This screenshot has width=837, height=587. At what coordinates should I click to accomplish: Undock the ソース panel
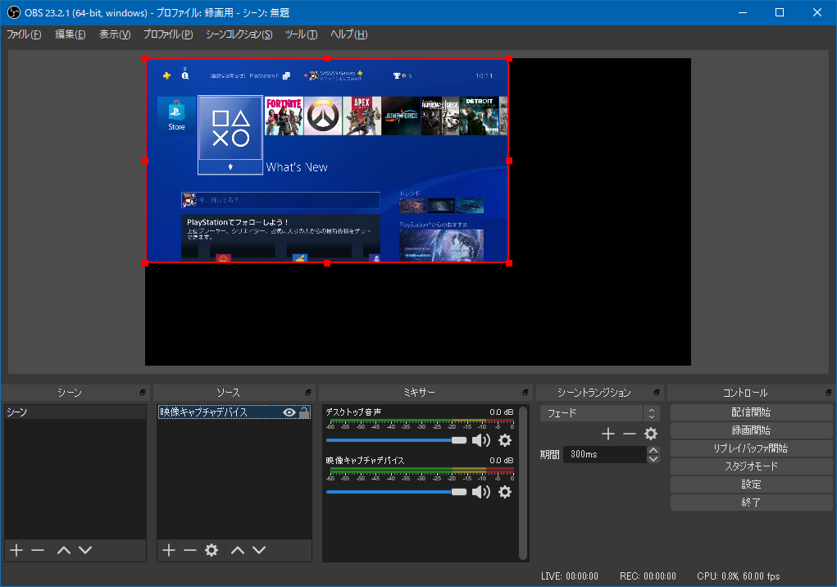308,392
